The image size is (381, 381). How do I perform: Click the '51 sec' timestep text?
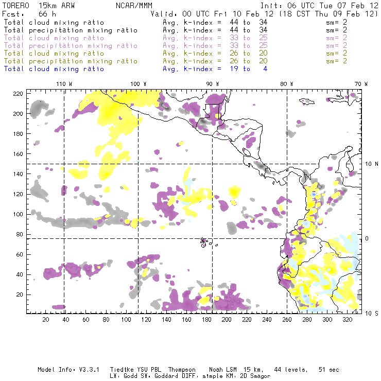click(329, 370)
